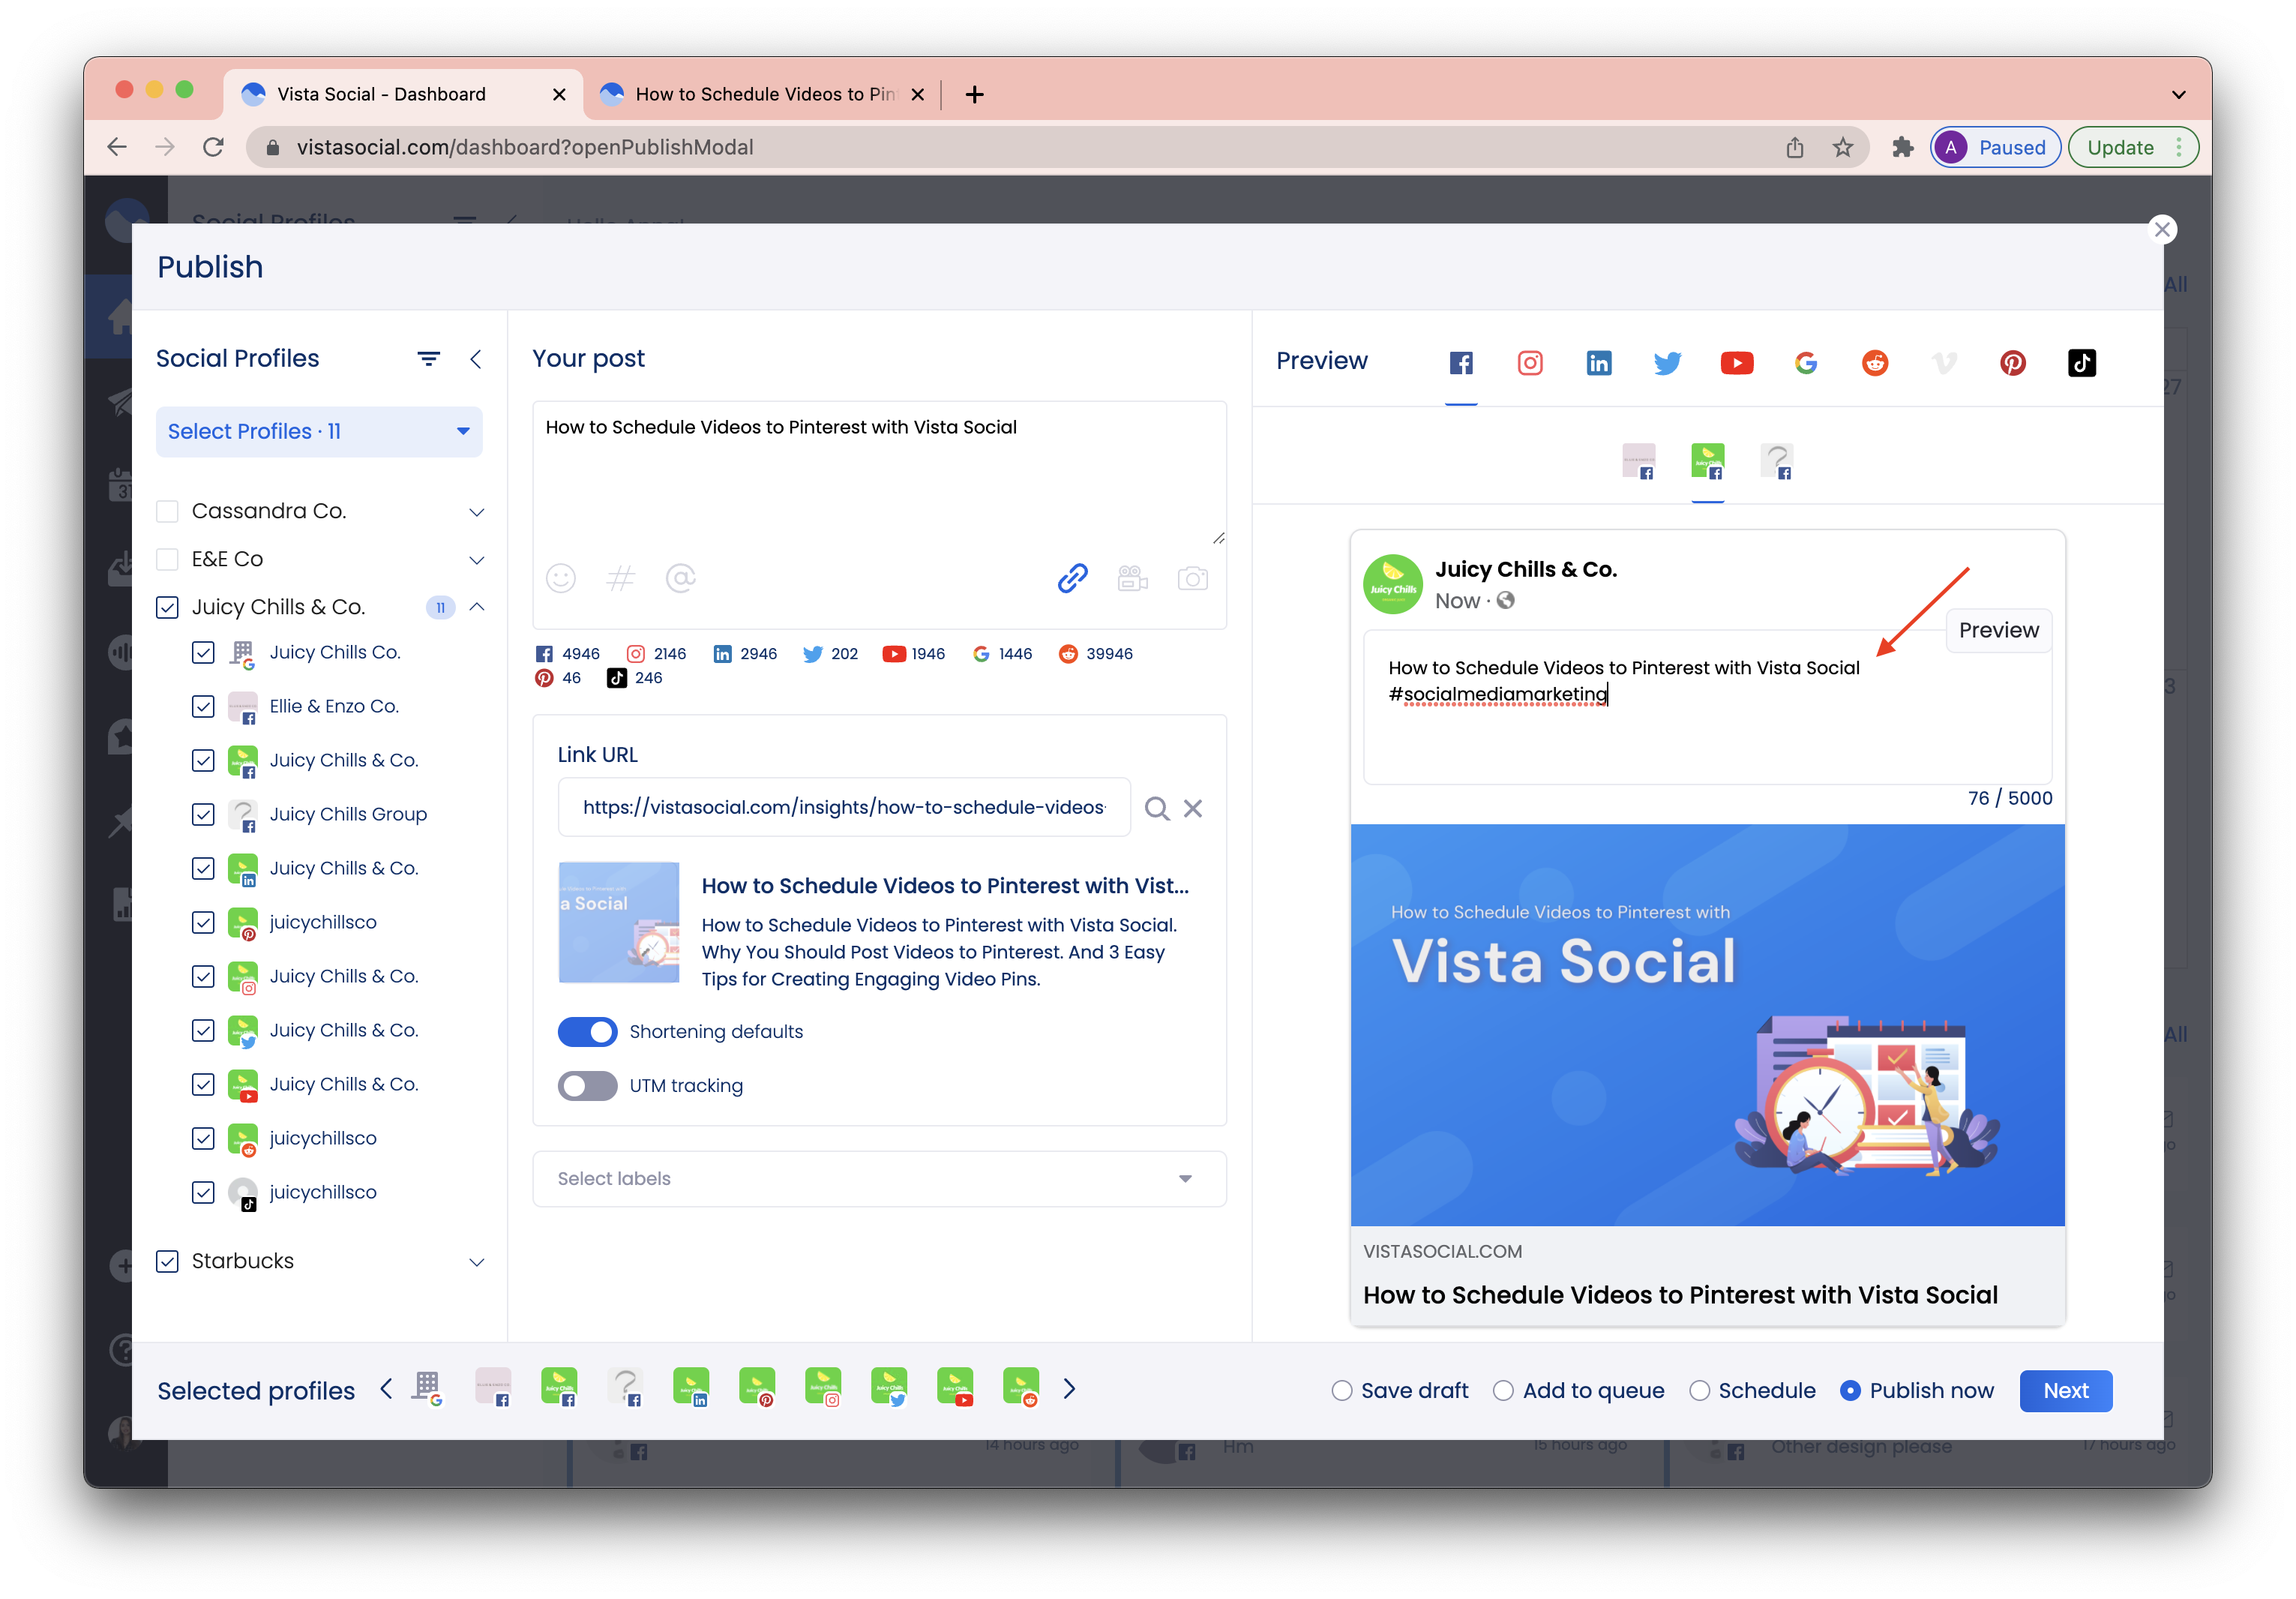
Task: Switch to Vista Social Dashboard tab
Action: pyautogui.click(x=403, y=94)
